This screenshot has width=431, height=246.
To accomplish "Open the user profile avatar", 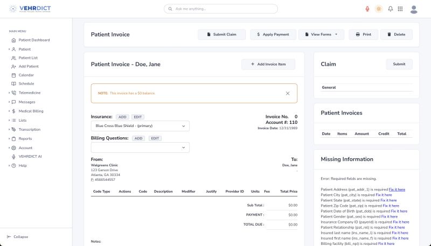I will 414,9.
